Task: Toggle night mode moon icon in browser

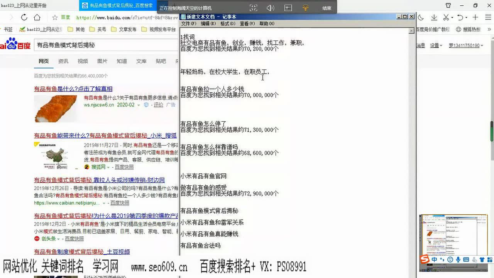Action: (421, 17)
